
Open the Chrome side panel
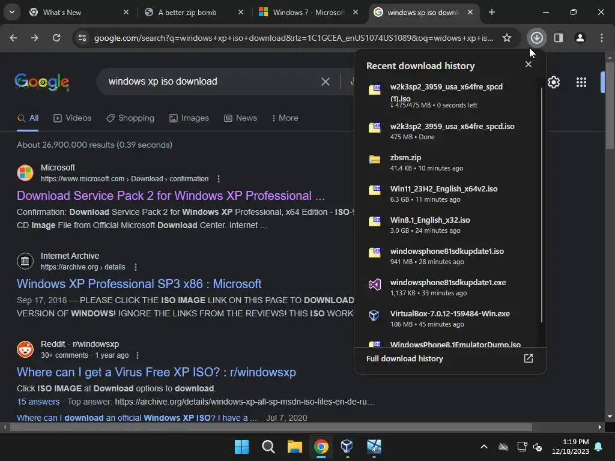click(558, 38)
